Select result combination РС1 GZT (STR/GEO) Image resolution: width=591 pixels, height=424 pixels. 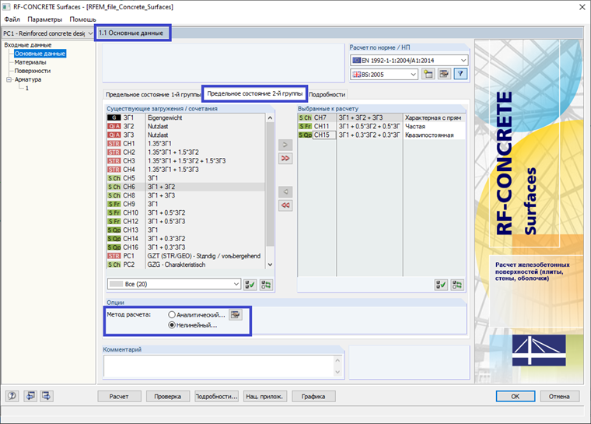click(x=186, y=256)
